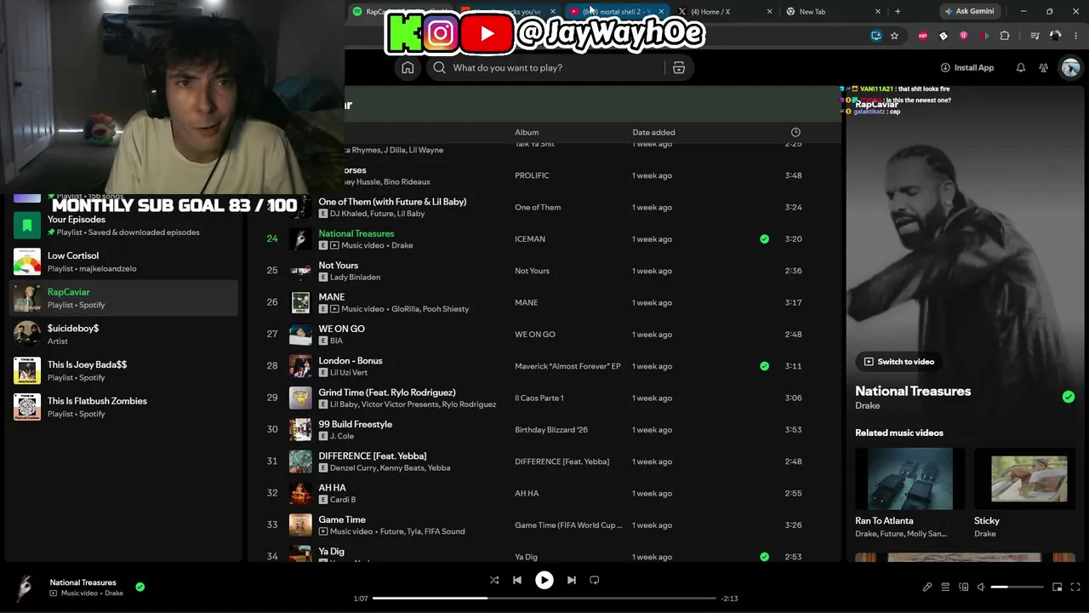Sort tracks by the Date added header

pos(653,132)
